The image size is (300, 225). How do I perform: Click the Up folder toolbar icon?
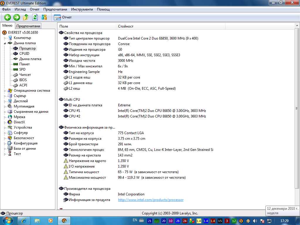(26, 17)
